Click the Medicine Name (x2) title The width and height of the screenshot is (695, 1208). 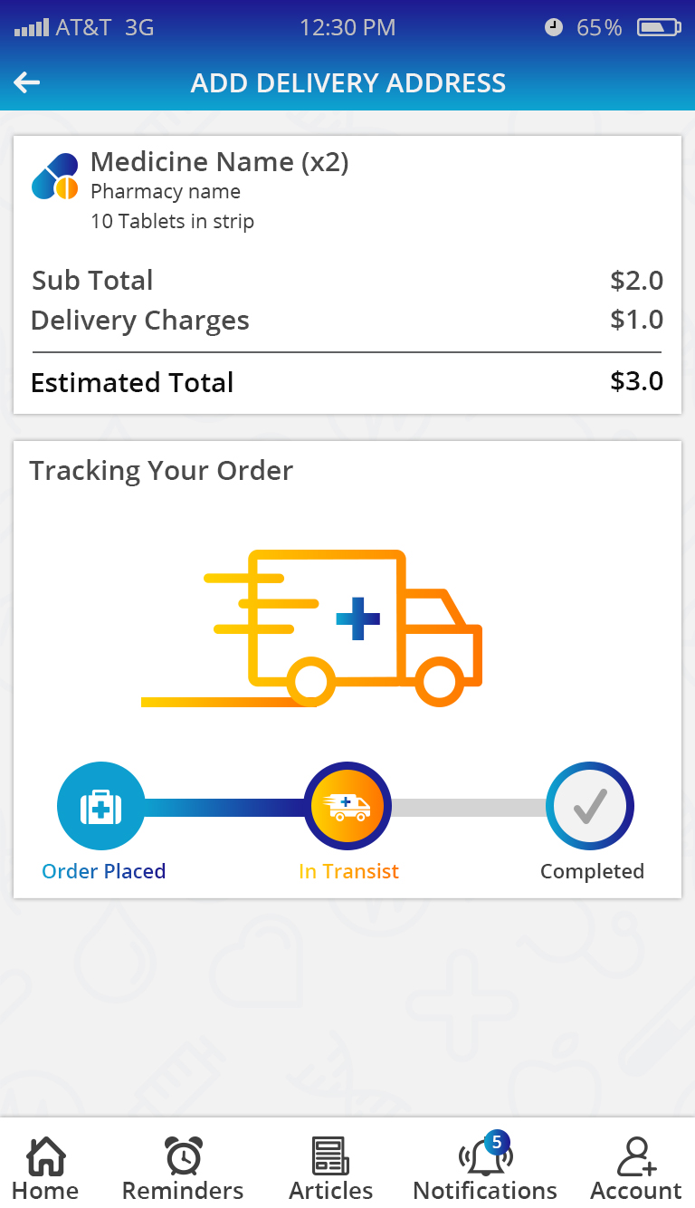coord(220,162)
